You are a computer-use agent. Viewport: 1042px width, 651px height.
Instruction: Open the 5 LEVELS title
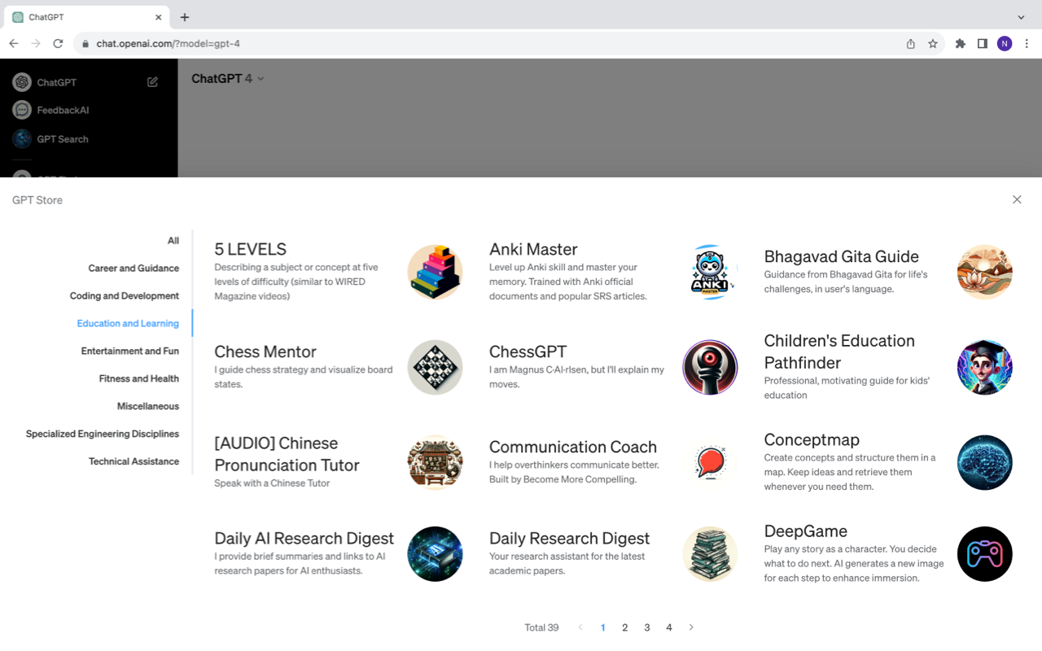(x=250, y=250)
